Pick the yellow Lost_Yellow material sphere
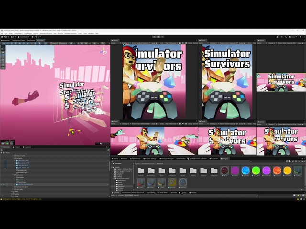 (287, 170)
